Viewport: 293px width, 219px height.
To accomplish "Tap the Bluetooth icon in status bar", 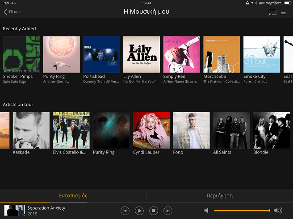I will (x=256, y=3).
